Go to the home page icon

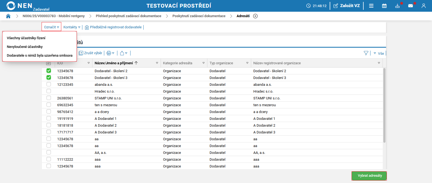(x=8, y=16)
